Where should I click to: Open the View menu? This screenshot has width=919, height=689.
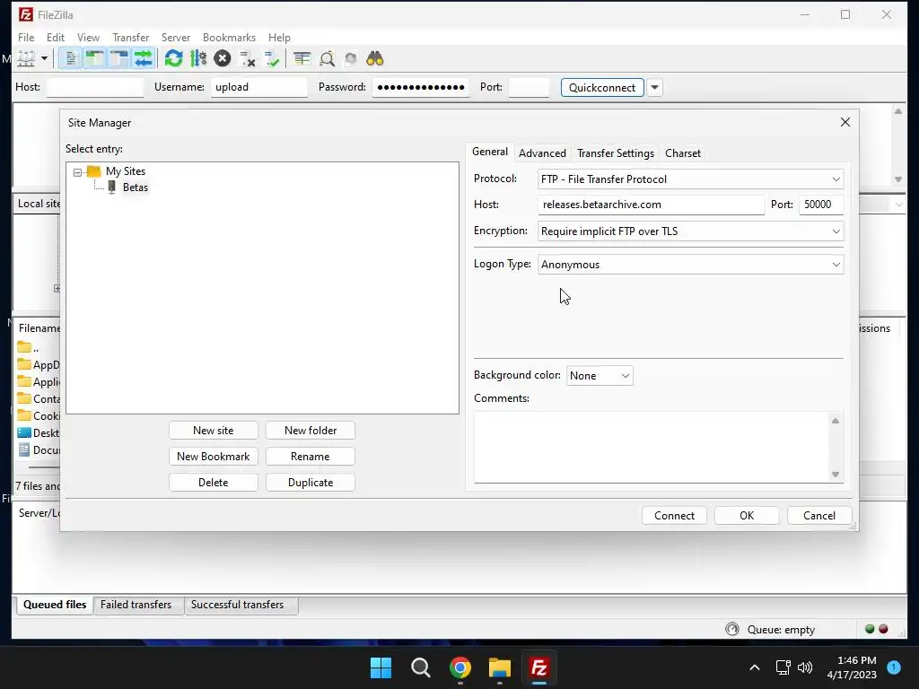[x=89, y=38]
